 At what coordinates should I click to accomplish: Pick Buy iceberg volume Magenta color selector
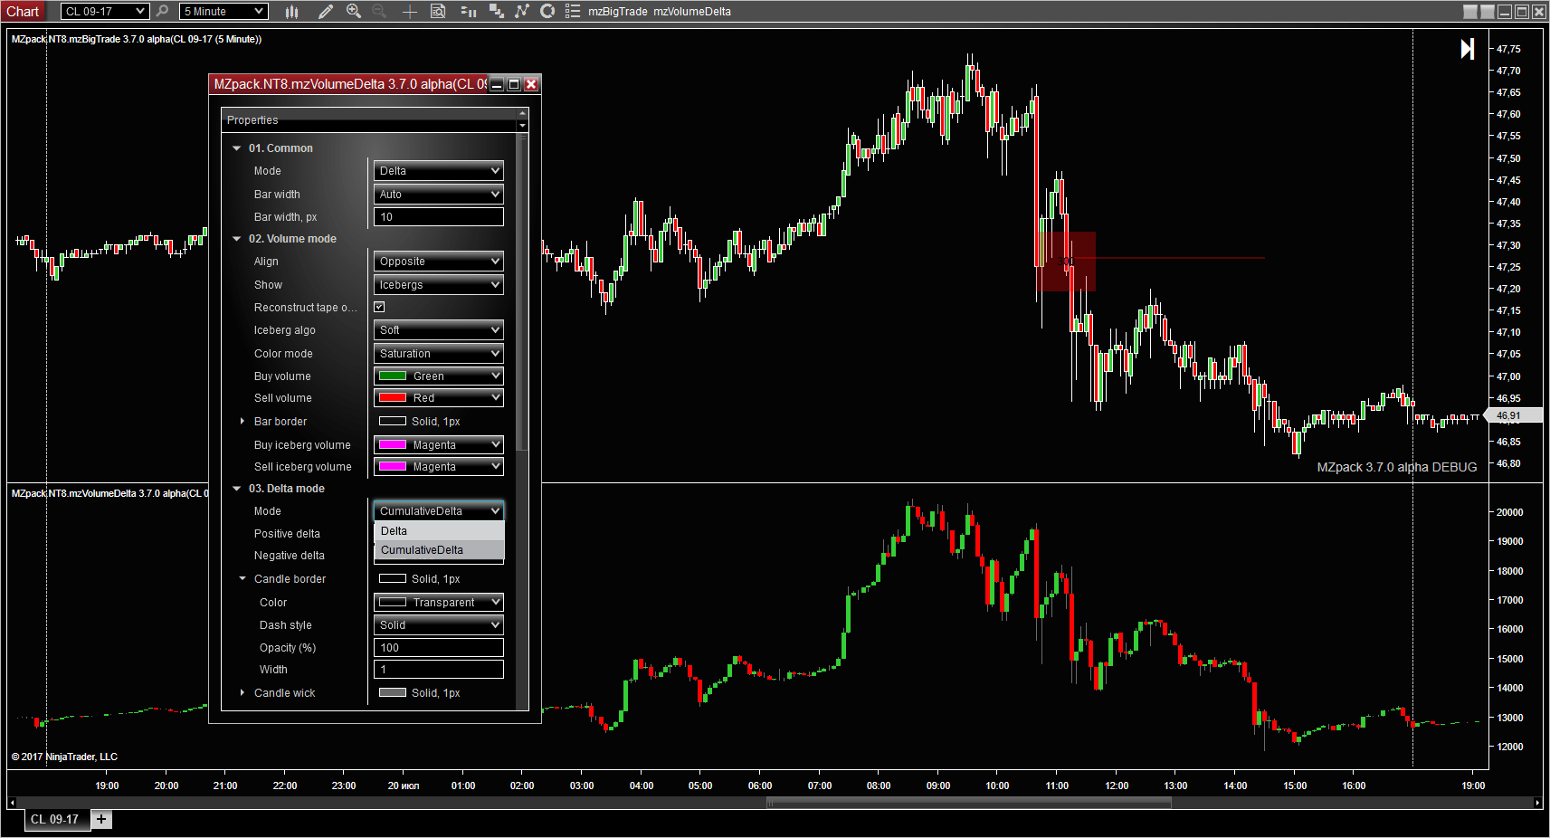439,444
